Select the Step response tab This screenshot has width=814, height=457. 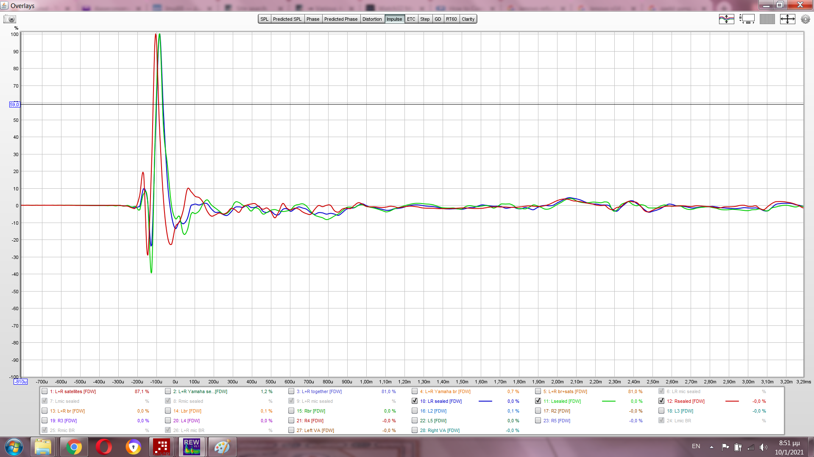point(424,19)
